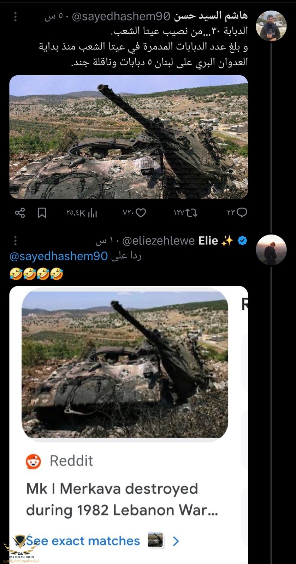
Task: Click the 'See exact matches' link
Action: pos(83,541)
